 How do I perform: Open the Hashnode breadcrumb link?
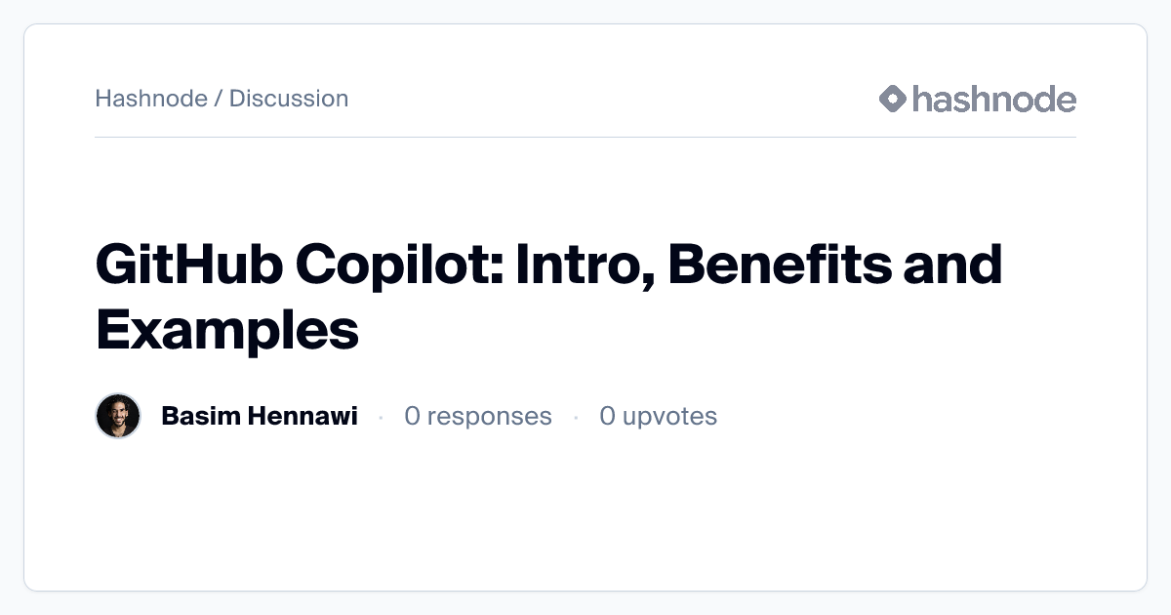click(150, 99)
